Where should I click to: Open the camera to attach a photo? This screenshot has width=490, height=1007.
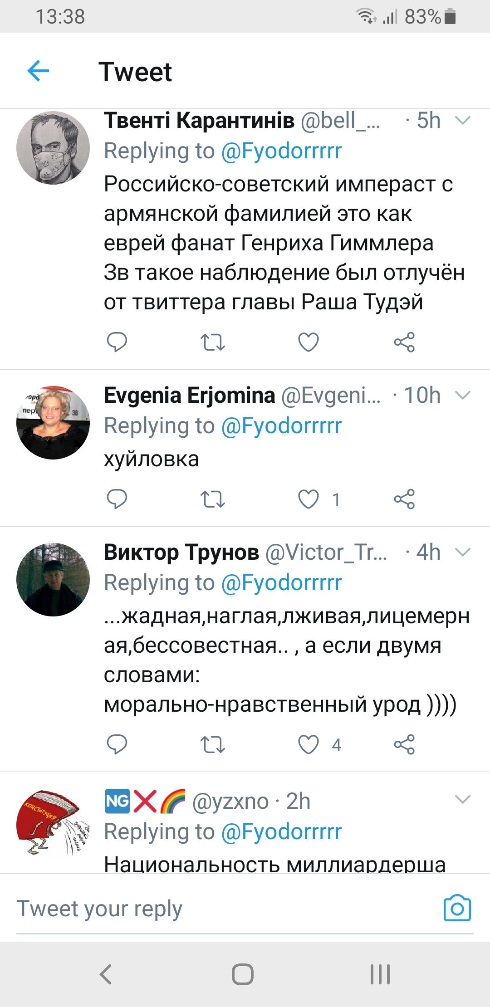[x=457, y=909]
